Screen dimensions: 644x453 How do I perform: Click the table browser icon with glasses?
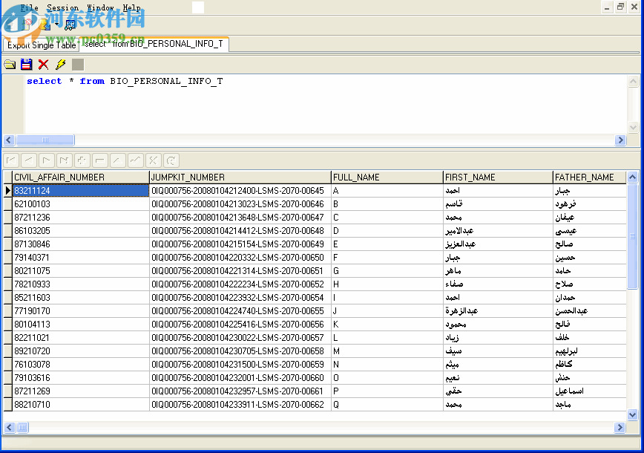click(x=70, y=25)
